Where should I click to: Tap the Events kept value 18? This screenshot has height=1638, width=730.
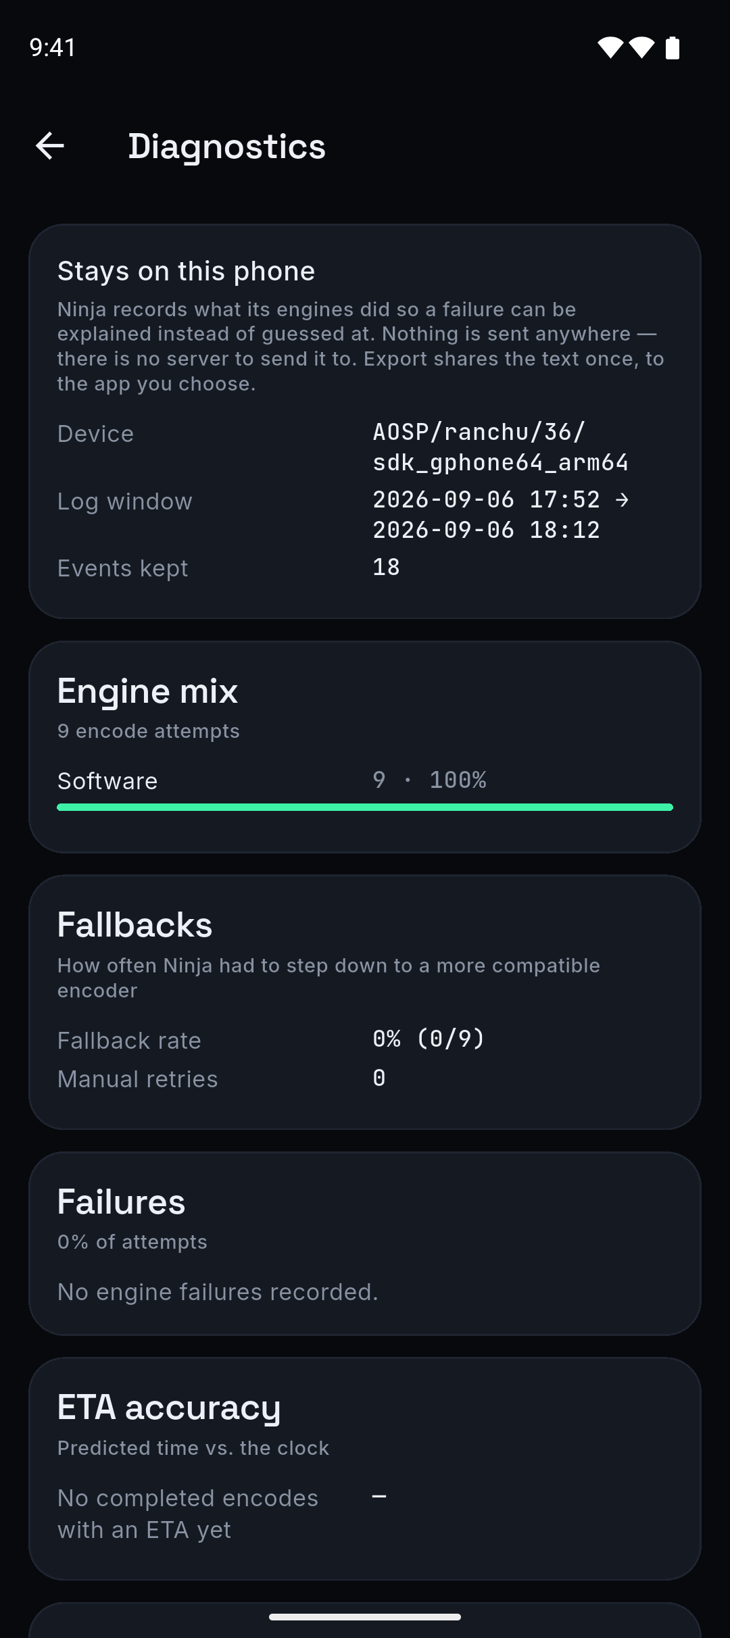pos(387,567)
